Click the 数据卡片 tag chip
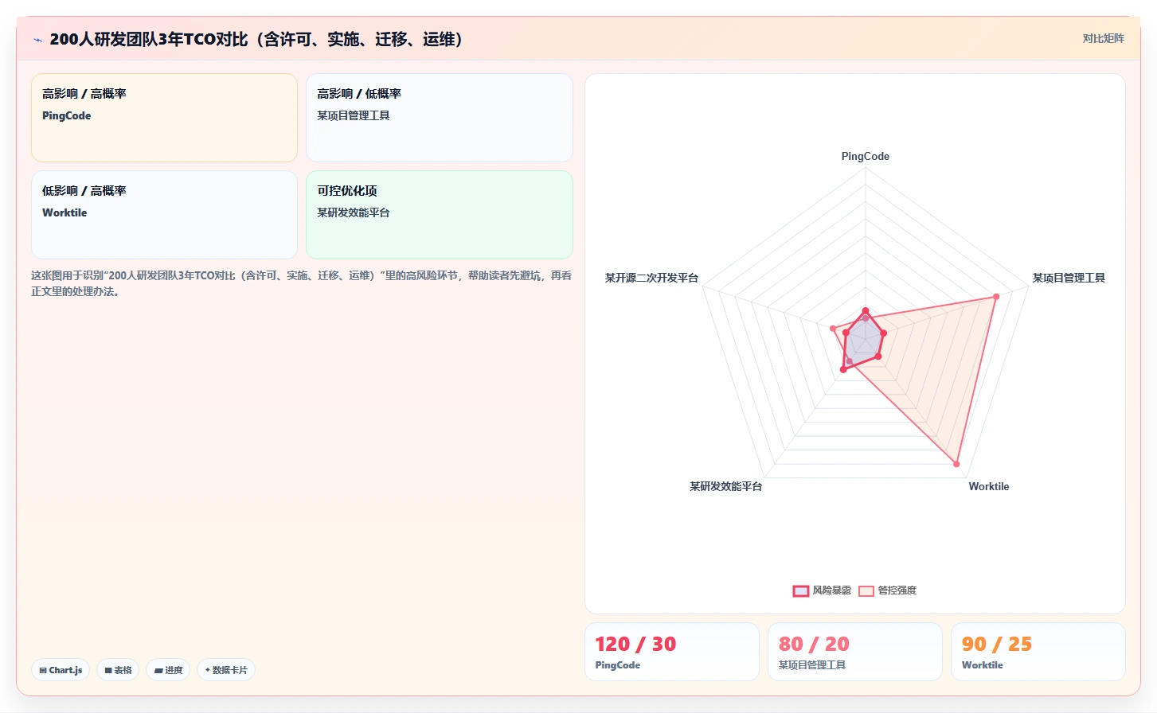 (x=226, y=670)
